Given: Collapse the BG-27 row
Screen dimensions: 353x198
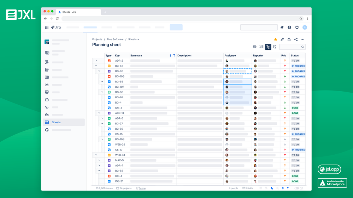Looking at the screenshot, I should pos(102,124).
